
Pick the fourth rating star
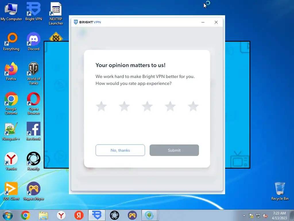click(170, 106)
